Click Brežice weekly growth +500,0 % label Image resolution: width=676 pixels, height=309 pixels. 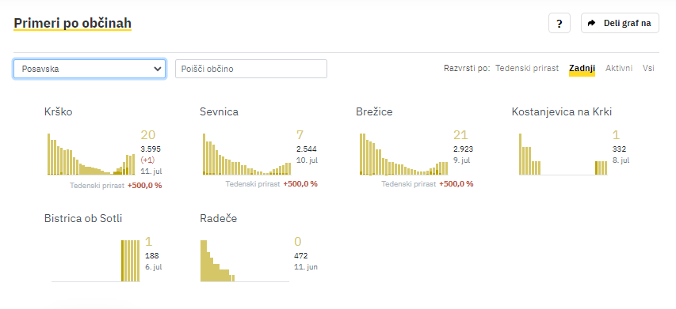(x=456, y=184)
